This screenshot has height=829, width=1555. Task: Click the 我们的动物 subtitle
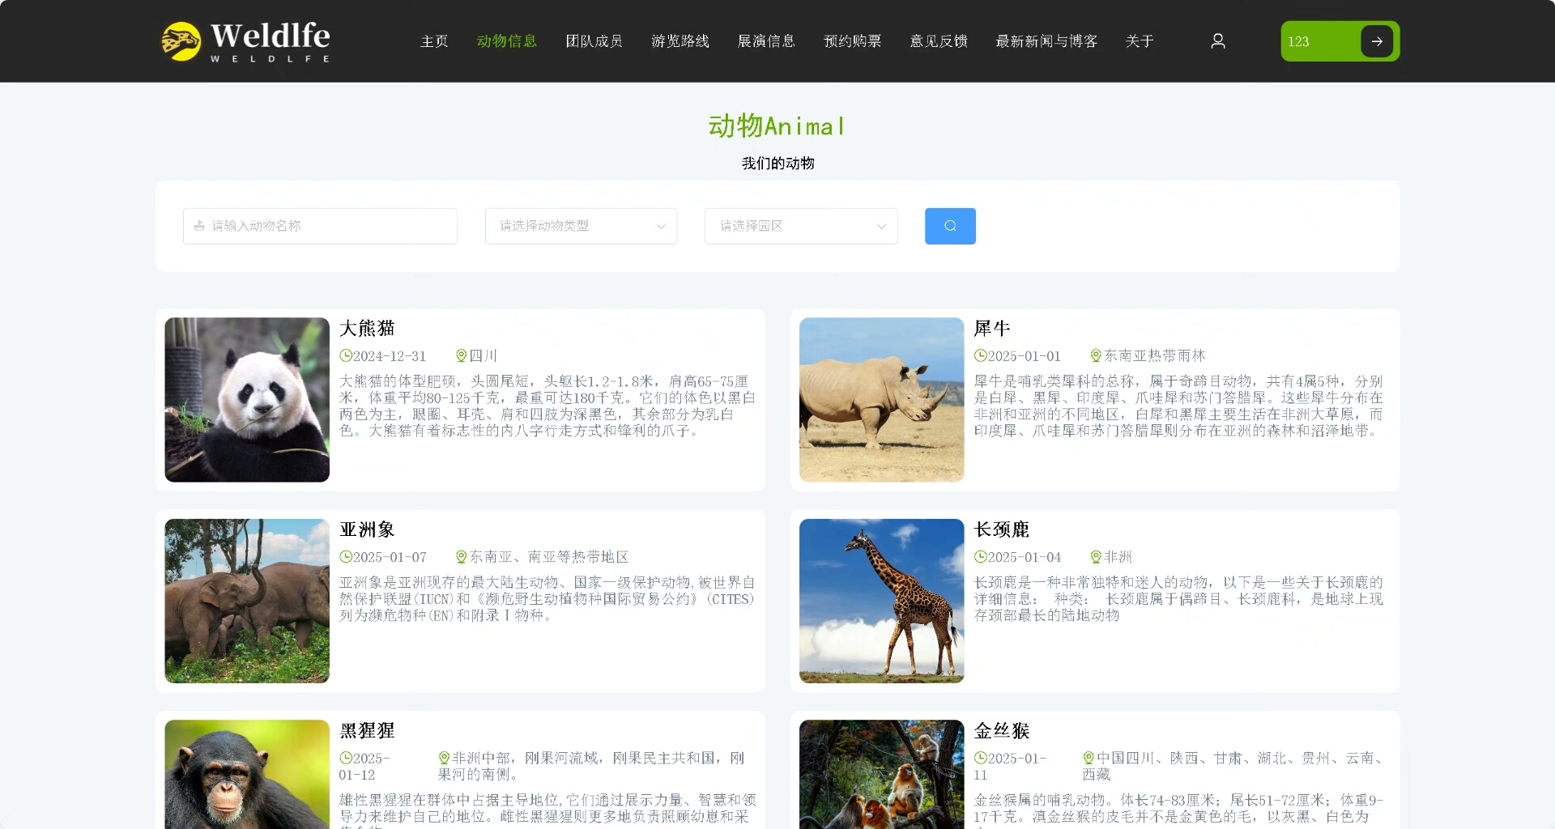pos(778,164)
